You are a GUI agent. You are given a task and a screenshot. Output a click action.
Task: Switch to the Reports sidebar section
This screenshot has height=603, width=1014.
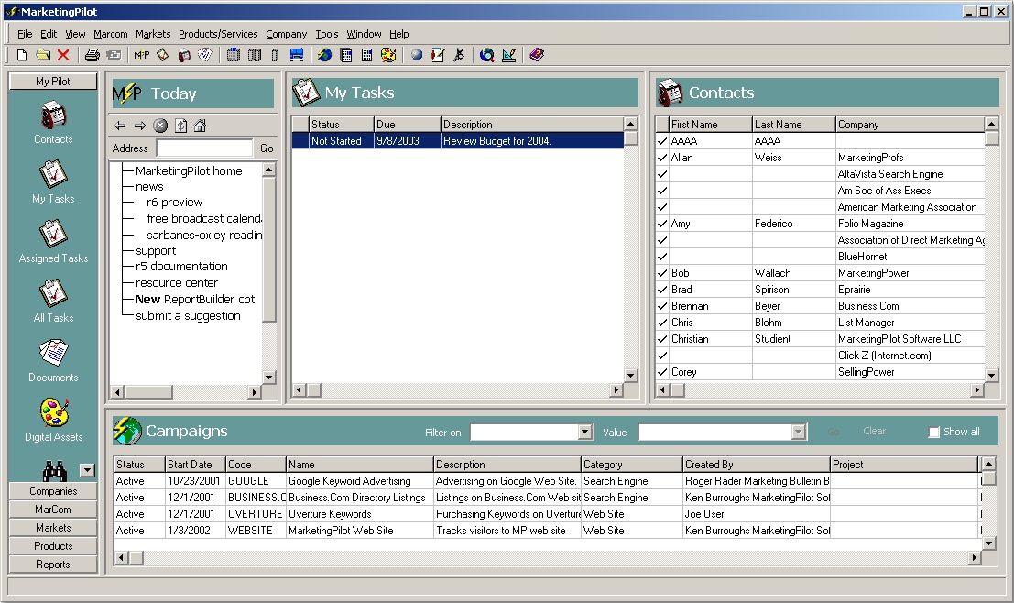[x=53, y=565]
